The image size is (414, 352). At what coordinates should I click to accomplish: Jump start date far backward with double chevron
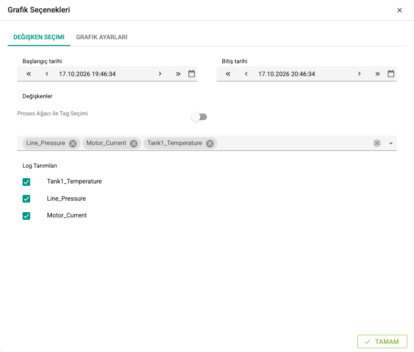29,74
